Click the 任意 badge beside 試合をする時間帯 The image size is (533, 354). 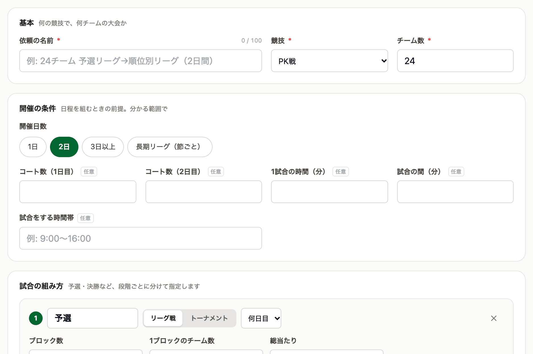(x=86, y=218)
